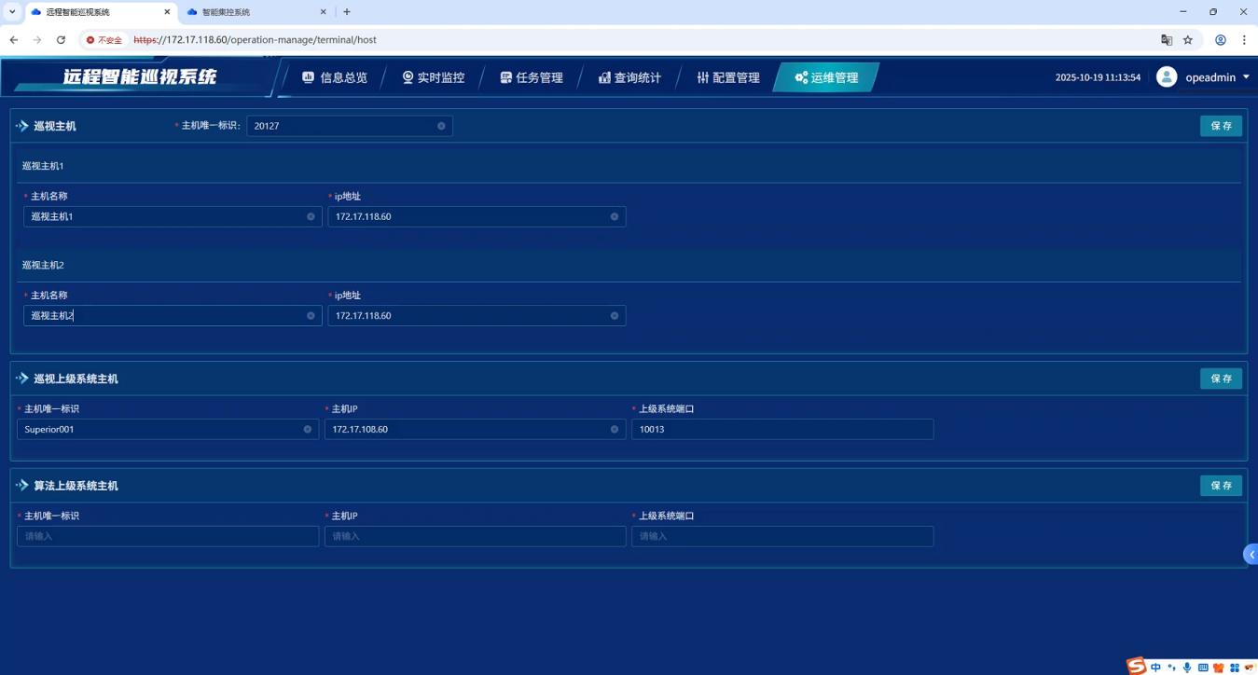Save the 巡视主机 section
The image size is (1258, 675).
pyautogui.click(x=1221, y=126)
